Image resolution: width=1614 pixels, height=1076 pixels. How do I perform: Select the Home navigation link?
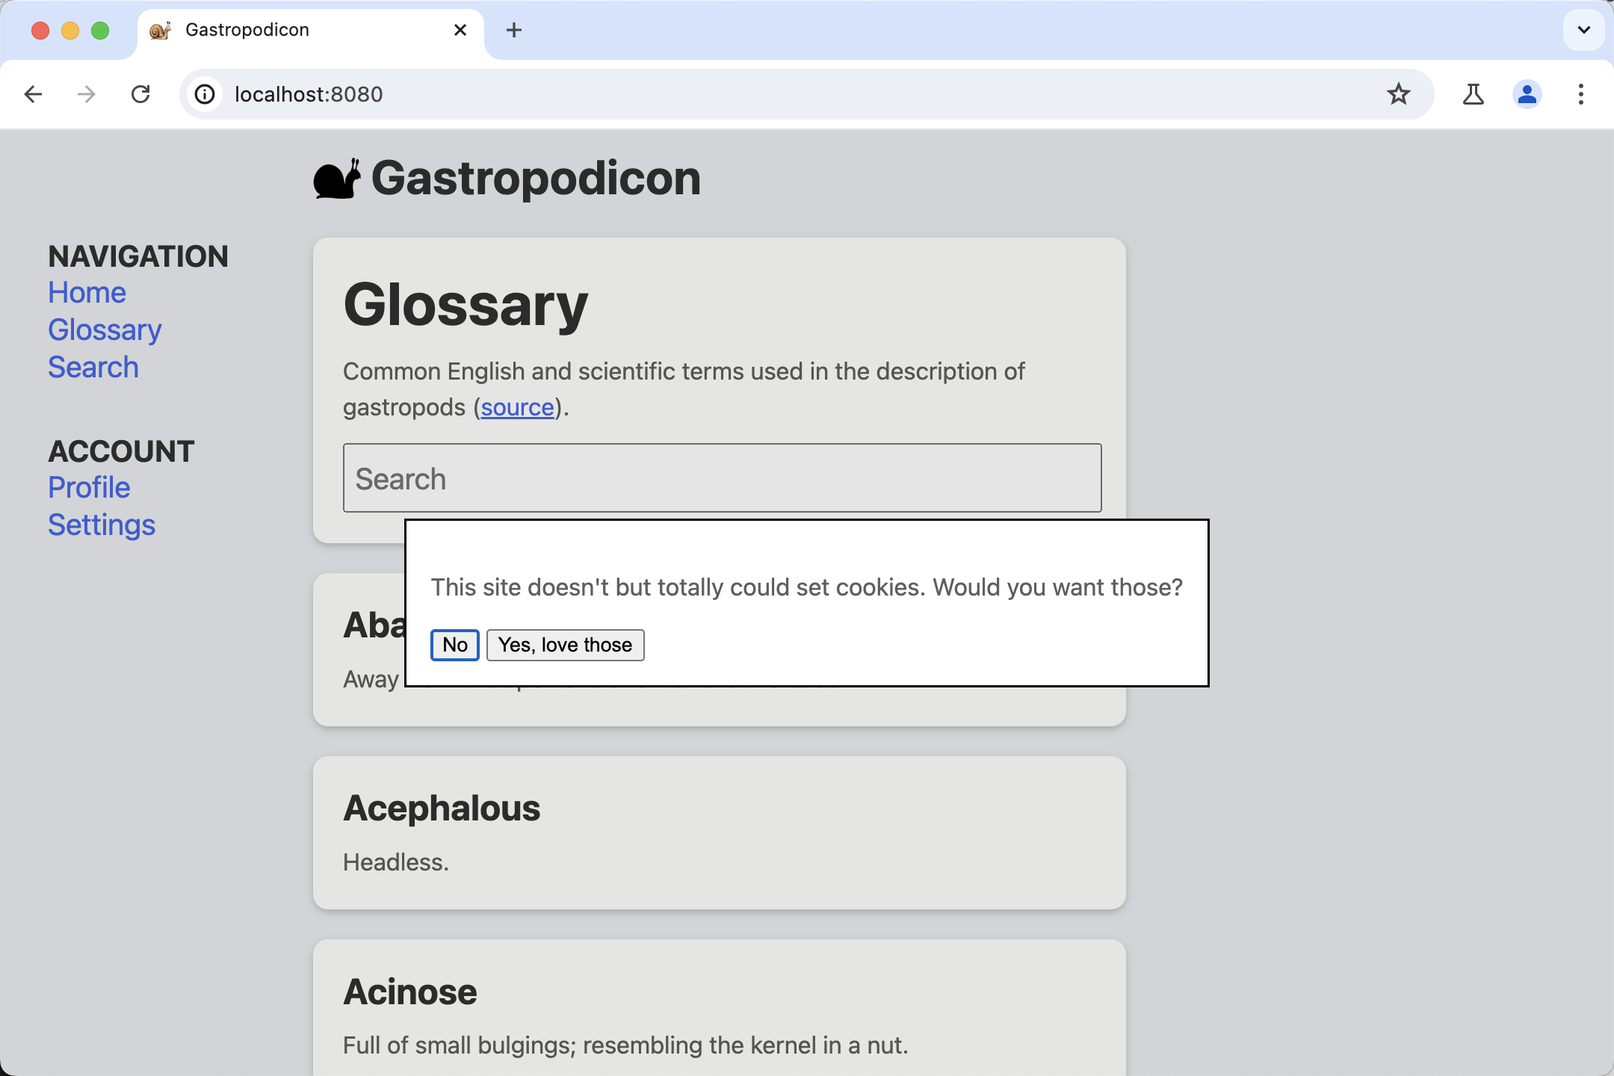(x=85, y=292)
